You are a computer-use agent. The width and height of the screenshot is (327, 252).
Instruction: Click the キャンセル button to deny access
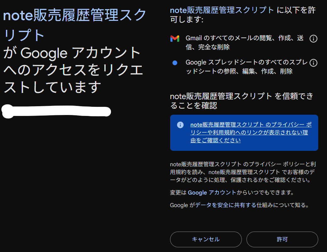tap(206, 239)
